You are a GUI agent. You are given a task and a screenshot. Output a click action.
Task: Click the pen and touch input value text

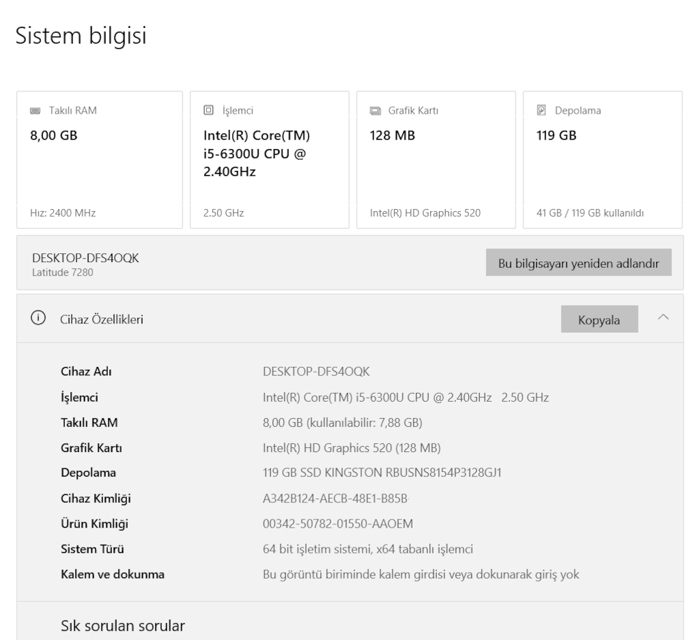click(421, 575)
